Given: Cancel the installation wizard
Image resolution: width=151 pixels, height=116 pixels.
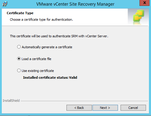Looking at the screenshot, I should click(133, 108).
